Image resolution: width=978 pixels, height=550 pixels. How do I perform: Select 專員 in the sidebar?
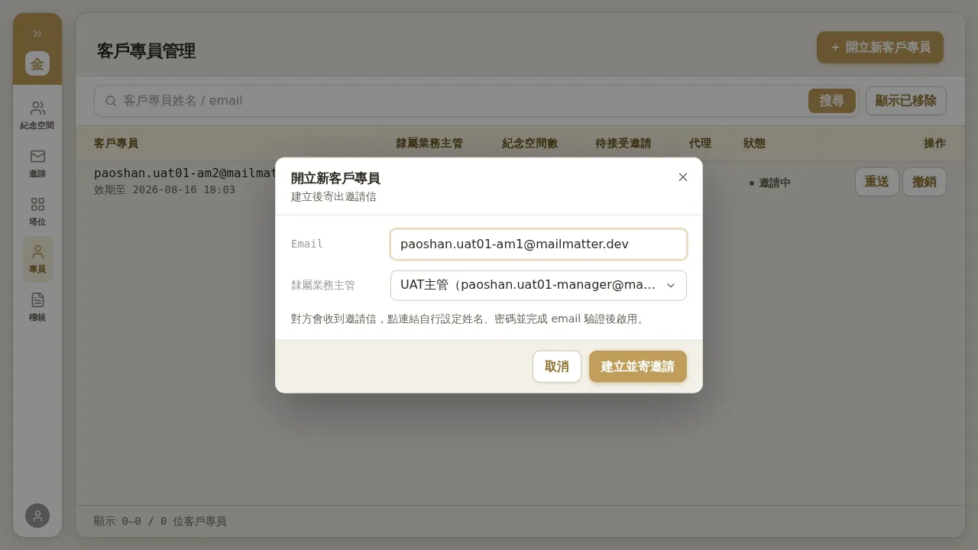(37, 260)
